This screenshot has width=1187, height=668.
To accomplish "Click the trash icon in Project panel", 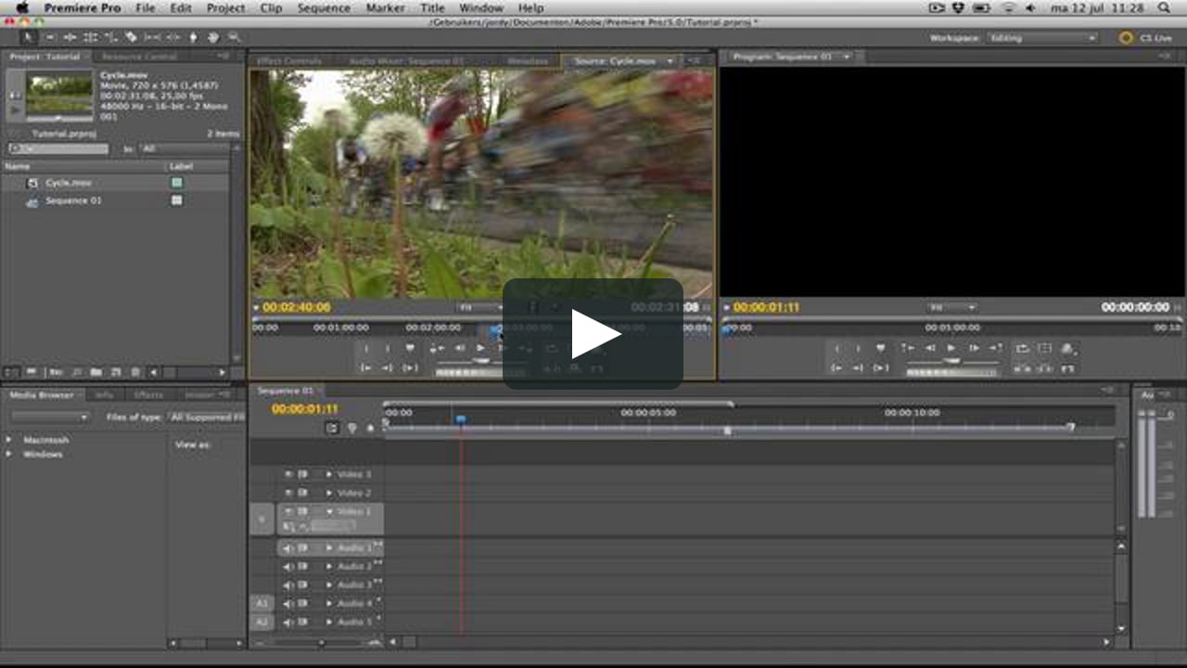I will (135, 372).
